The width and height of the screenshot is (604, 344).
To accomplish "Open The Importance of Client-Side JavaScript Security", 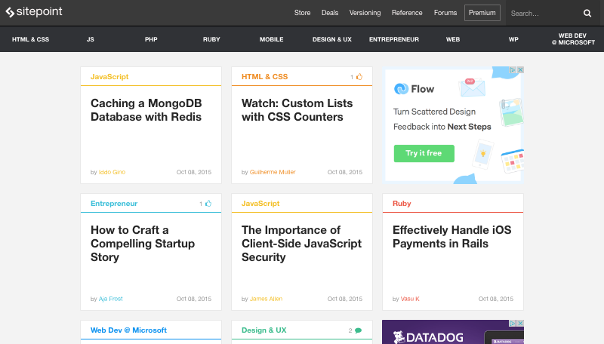I will pos(301,244).
